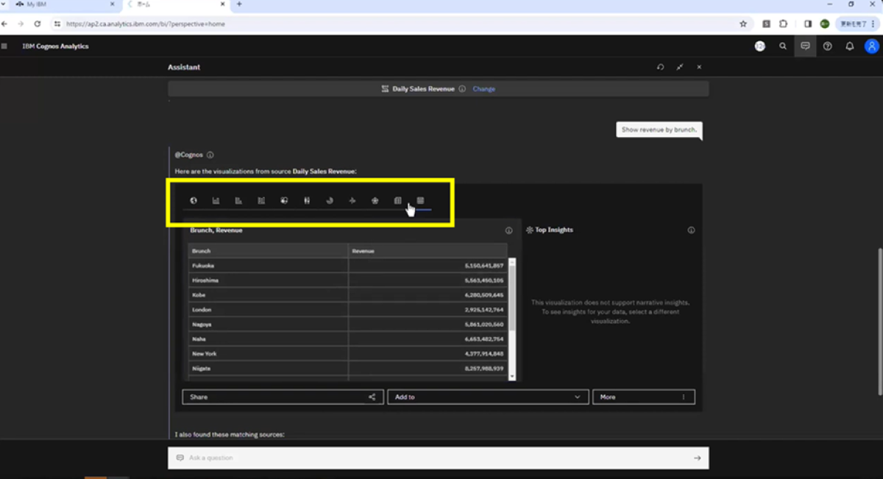Click info icon for Brunch, Revenue visualization
This screenshot has width=883, height=479.
point(508,230)
